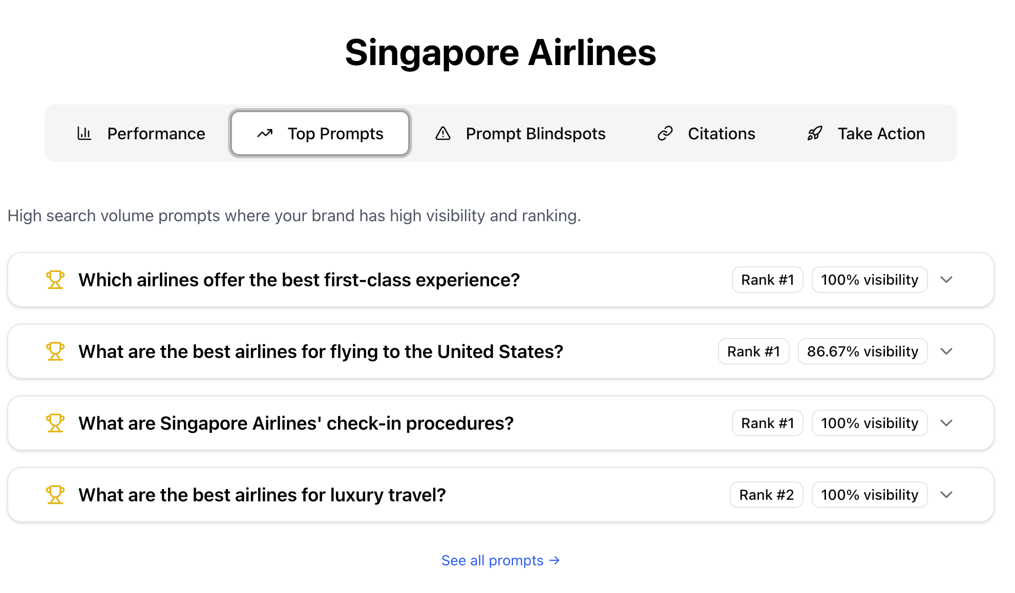
Task: Click the Rank #2 badge
Action: (x=766, y=495)
